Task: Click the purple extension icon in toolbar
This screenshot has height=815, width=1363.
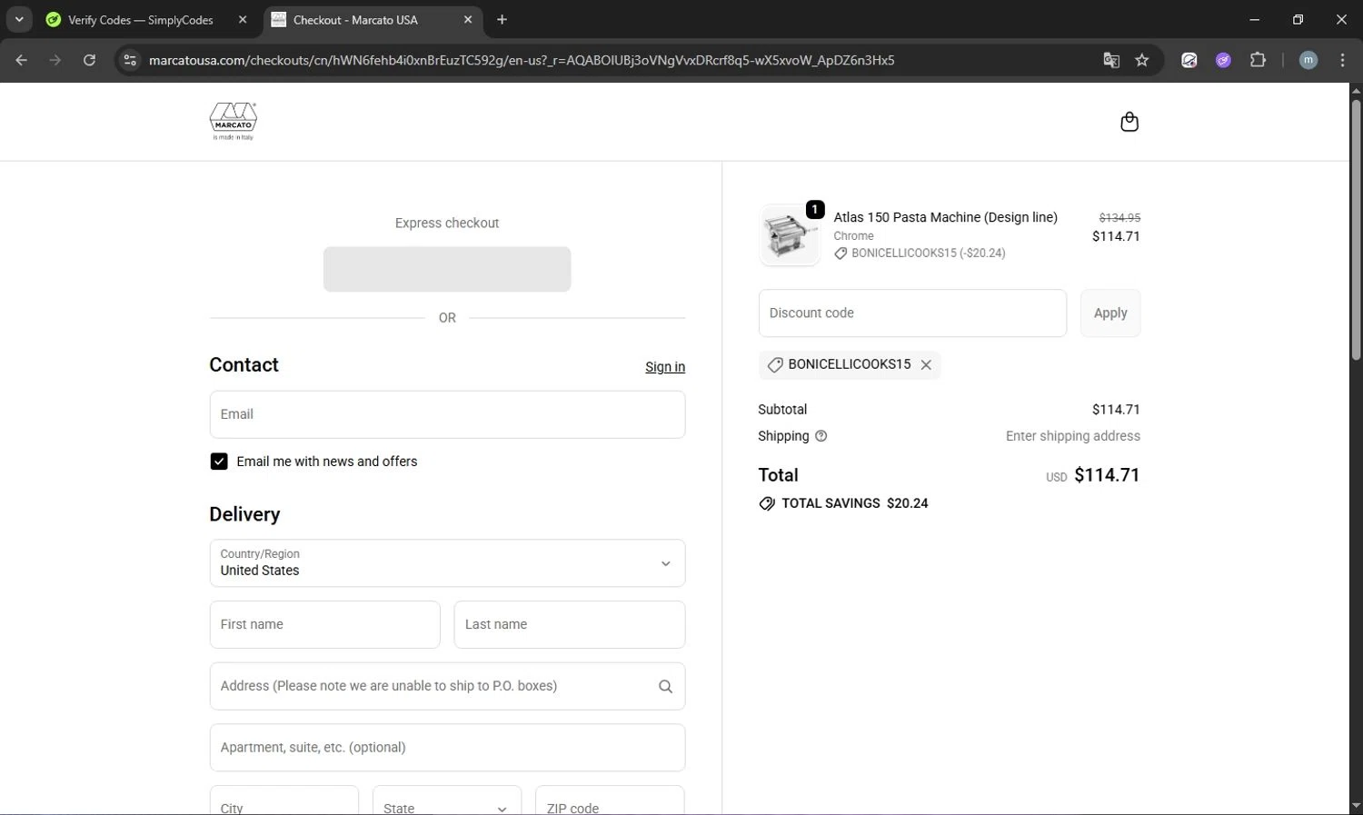Action: (x=1223, y=60)
